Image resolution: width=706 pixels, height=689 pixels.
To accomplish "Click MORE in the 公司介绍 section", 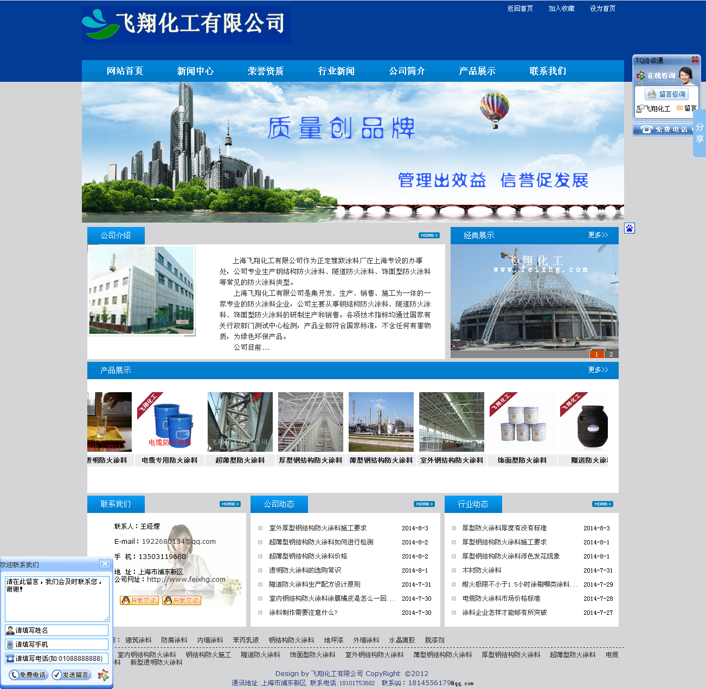I will pos(429,235).
